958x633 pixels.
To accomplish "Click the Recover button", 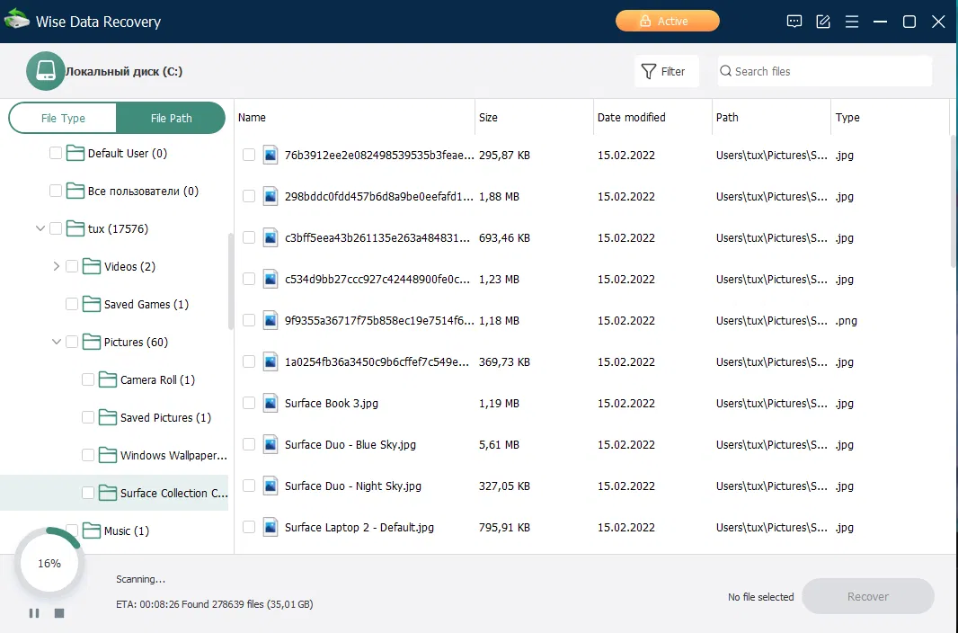I will click(867, 596).
